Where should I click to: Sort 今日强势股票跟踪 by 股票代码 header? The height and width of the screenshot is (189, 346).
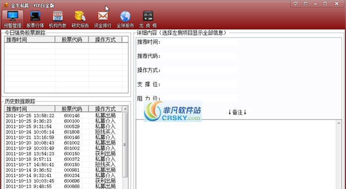[72, 39]
